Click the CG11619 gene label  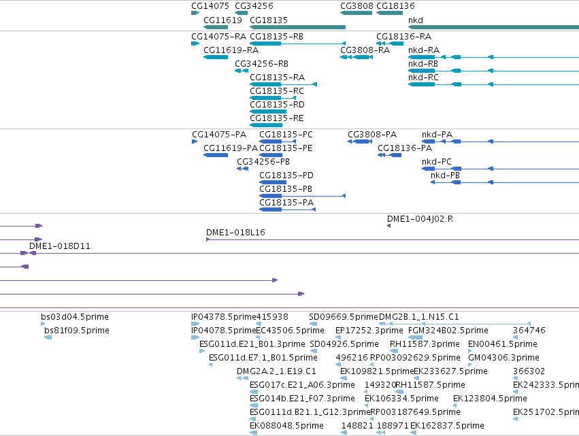click(222, 20)
